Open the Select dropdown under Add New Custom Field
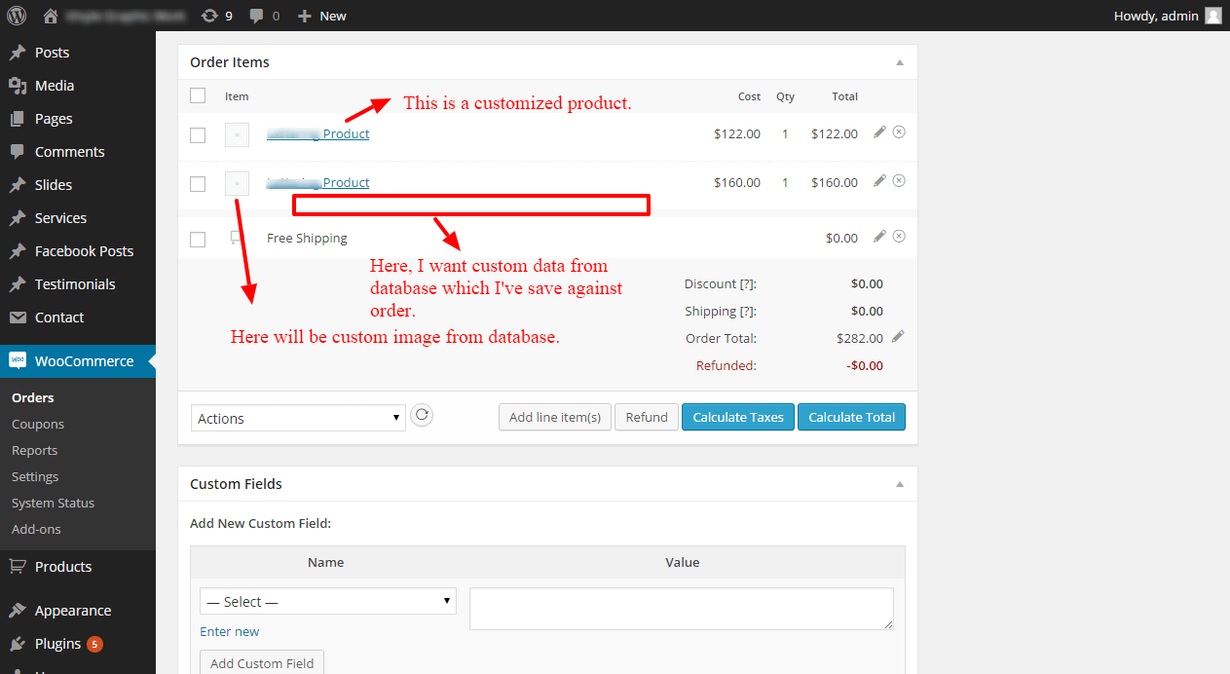This screenshot has height=674, width=1230. [327, 601]
